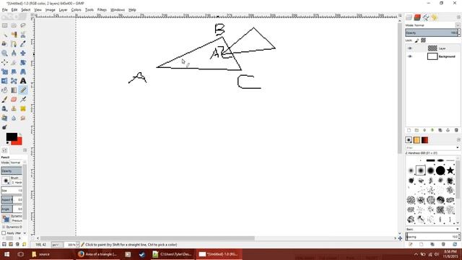
Task: Open the Basic brush preset dropdown
Action: [x=432, y=229]
